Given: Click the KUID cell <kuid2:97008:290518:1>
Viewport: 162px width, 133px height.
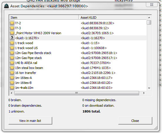Looking at the screenshot, I should pyautogui.click(x=99, y=53).
